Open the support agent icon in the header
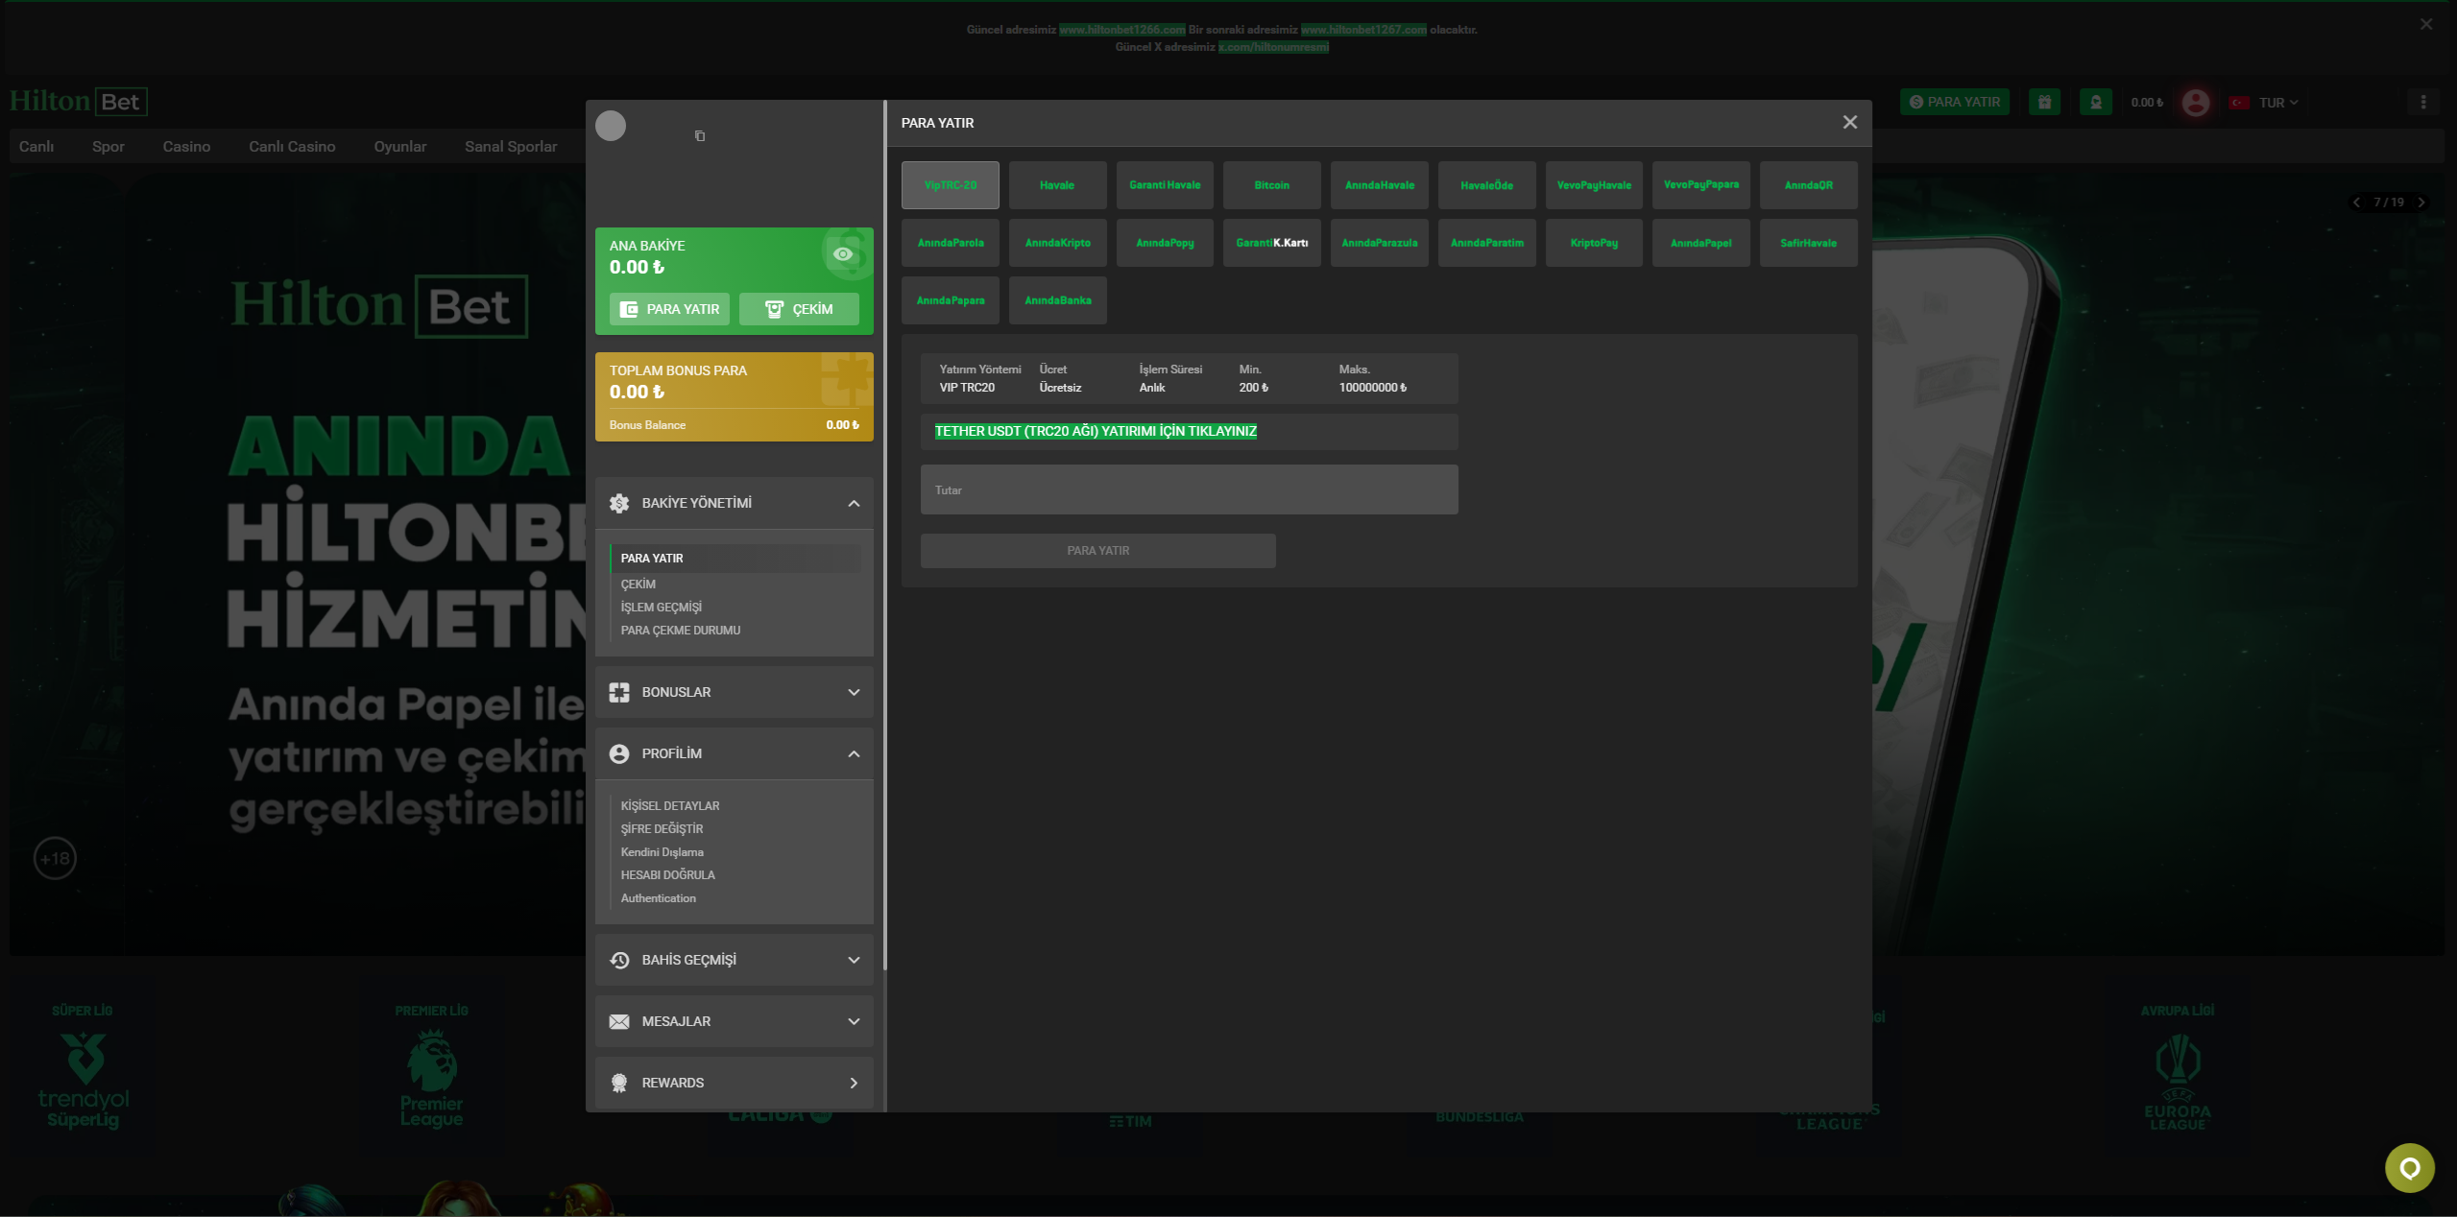This screenshot has width=2457, height=1217. pyautogui.click(x=2096, y=102)
